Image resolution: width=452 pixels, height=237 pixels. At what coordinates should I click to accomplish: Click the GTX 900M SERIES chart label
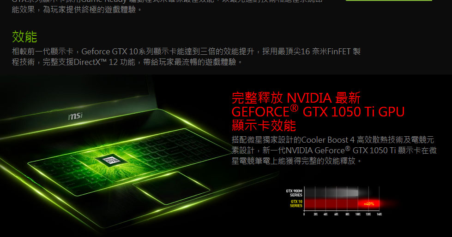tap(294, 193)
